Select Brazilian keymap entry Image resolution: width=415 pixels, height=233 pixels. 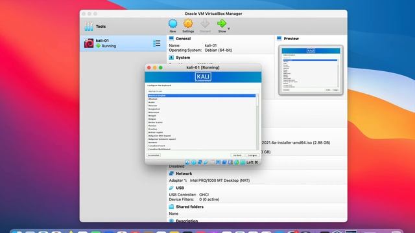(153, 129)
